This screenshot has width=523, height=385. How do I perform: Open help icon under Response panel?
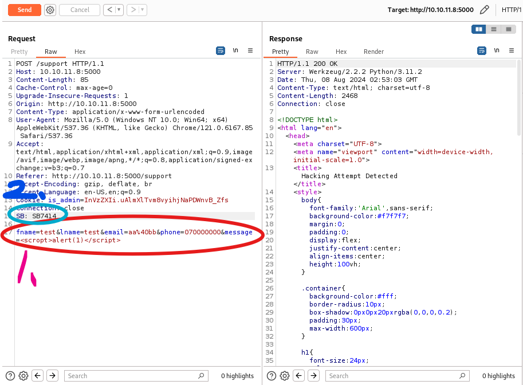click(x=272, y=376)
